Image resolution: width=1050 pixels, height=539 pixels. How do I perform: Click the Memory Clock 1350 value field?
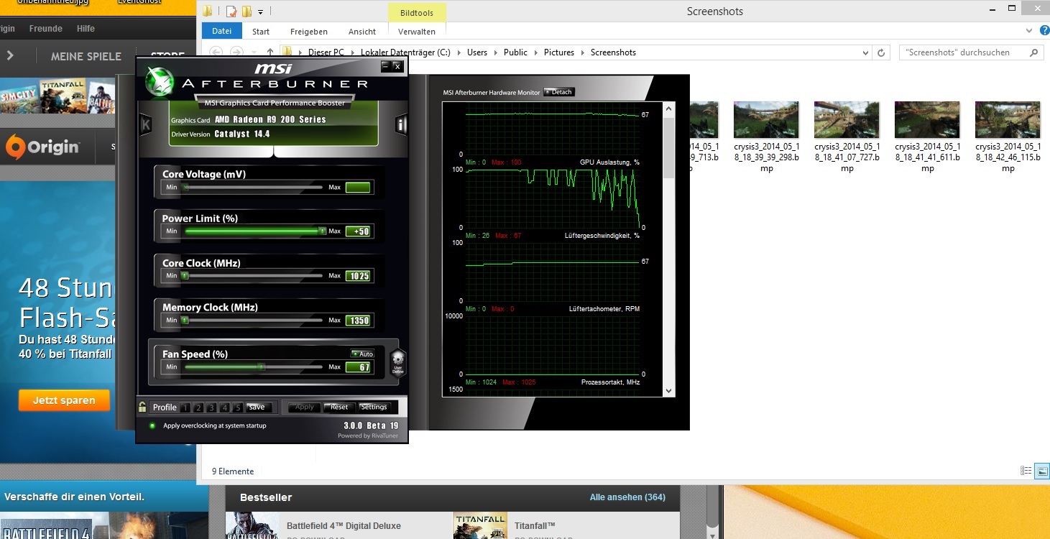click(358, 321)
